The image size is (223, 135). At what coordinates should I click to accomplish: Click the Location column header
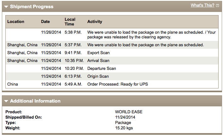[16, 22]
